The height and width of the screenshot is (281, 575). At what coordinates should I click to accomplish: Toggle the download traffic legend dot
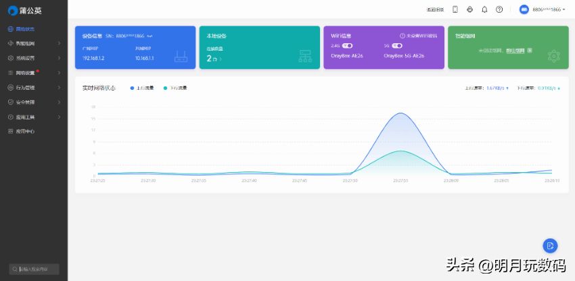[166, 88]
